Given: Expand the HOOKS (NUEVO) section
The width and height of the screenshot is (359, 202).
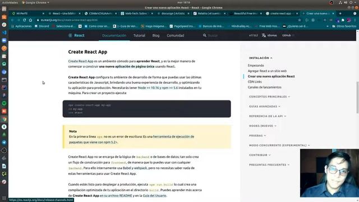Looking at the screenshot, I should (263, 126).
